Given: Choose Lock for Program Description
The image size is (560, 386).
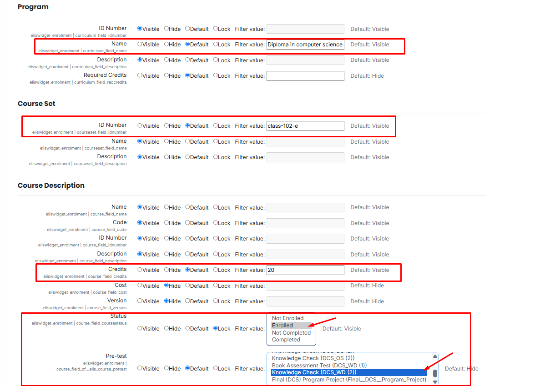Looking at the screenshot, I should click(x=216, y=60).
